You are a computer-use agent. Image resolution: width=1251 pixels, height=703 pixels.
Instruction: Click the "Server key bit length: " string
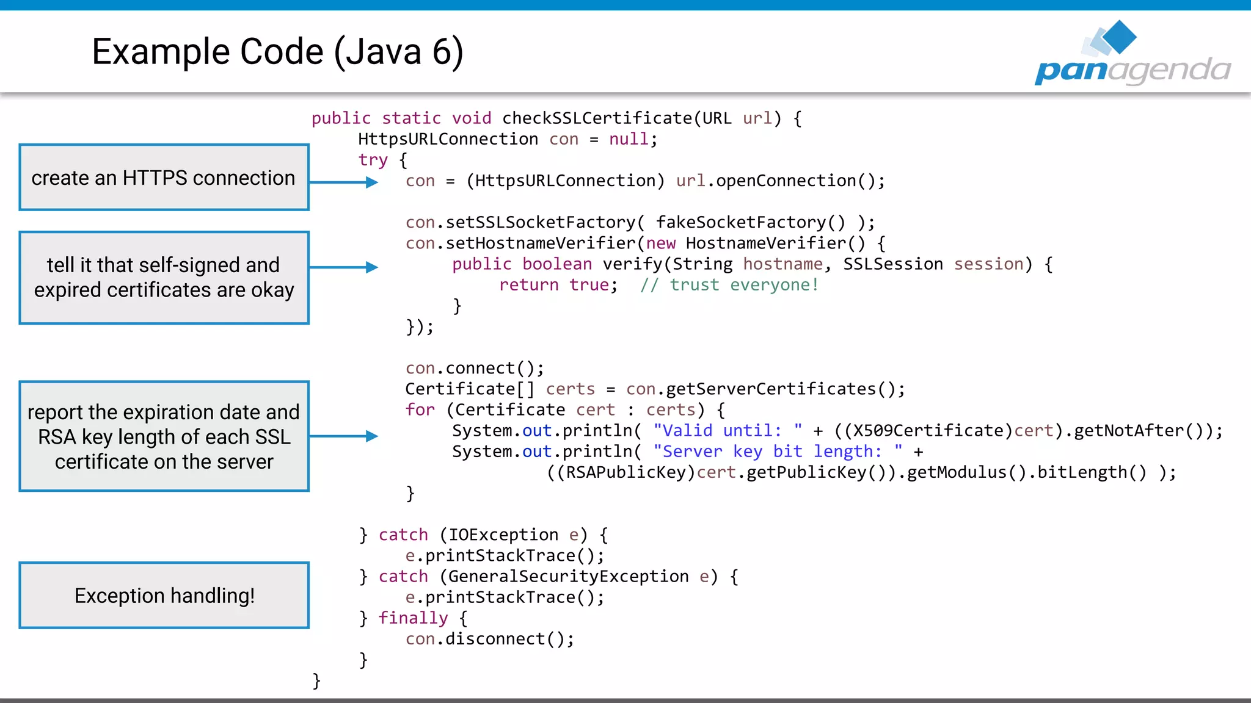[777, 452]
